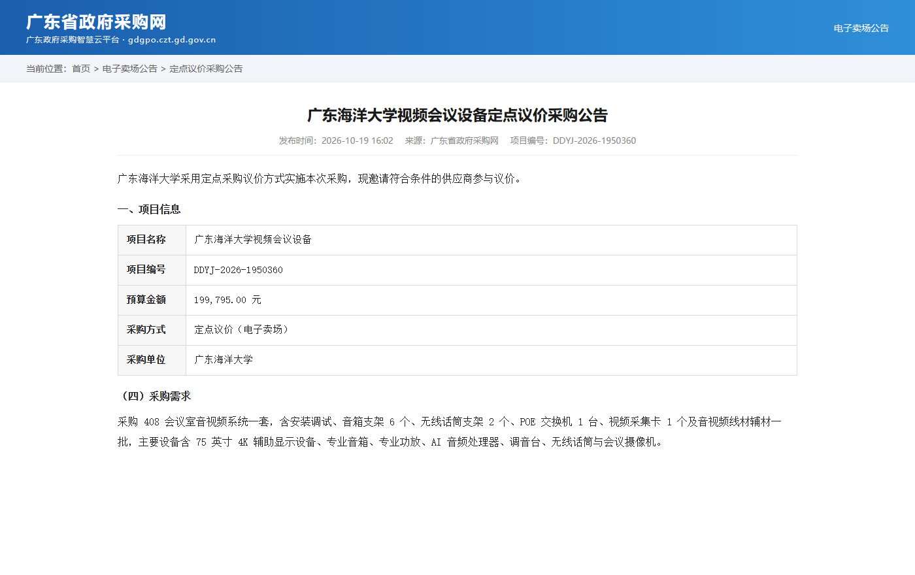Screen dimensions: 915x575
Task: Click the value 定点议价（电子卖场）
Action: 243,330
